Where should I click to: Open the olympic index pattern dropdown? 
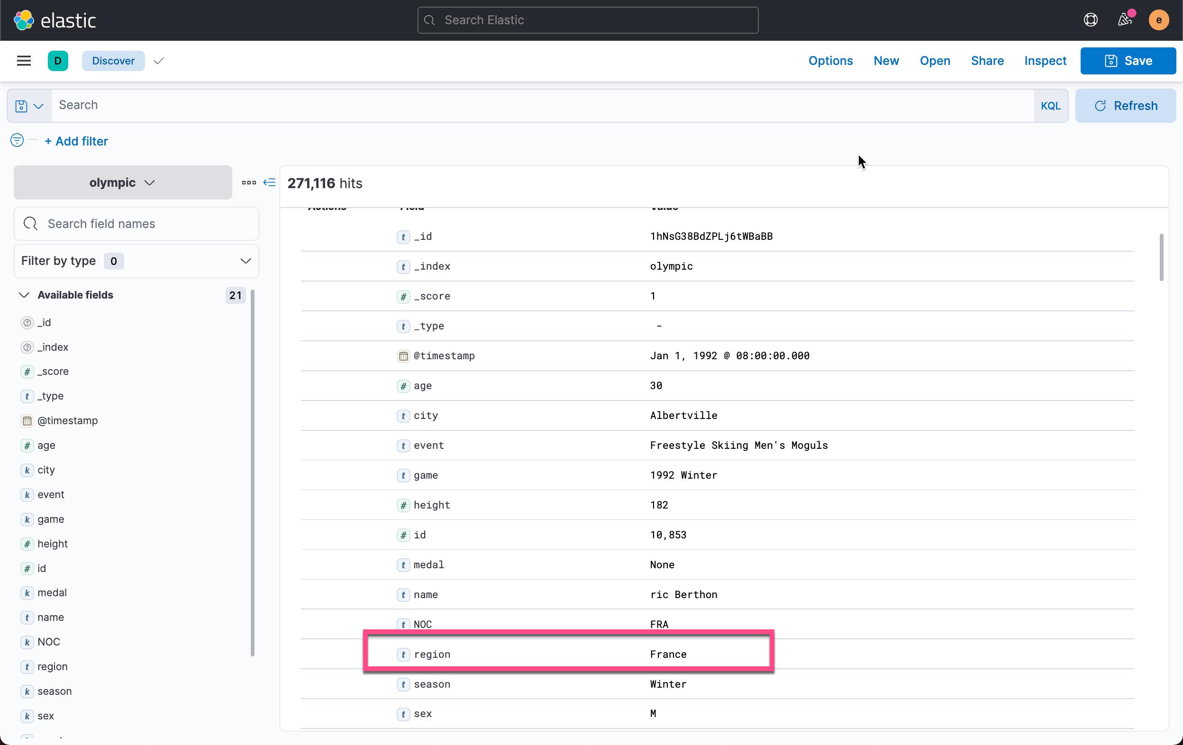pos(123,182)
